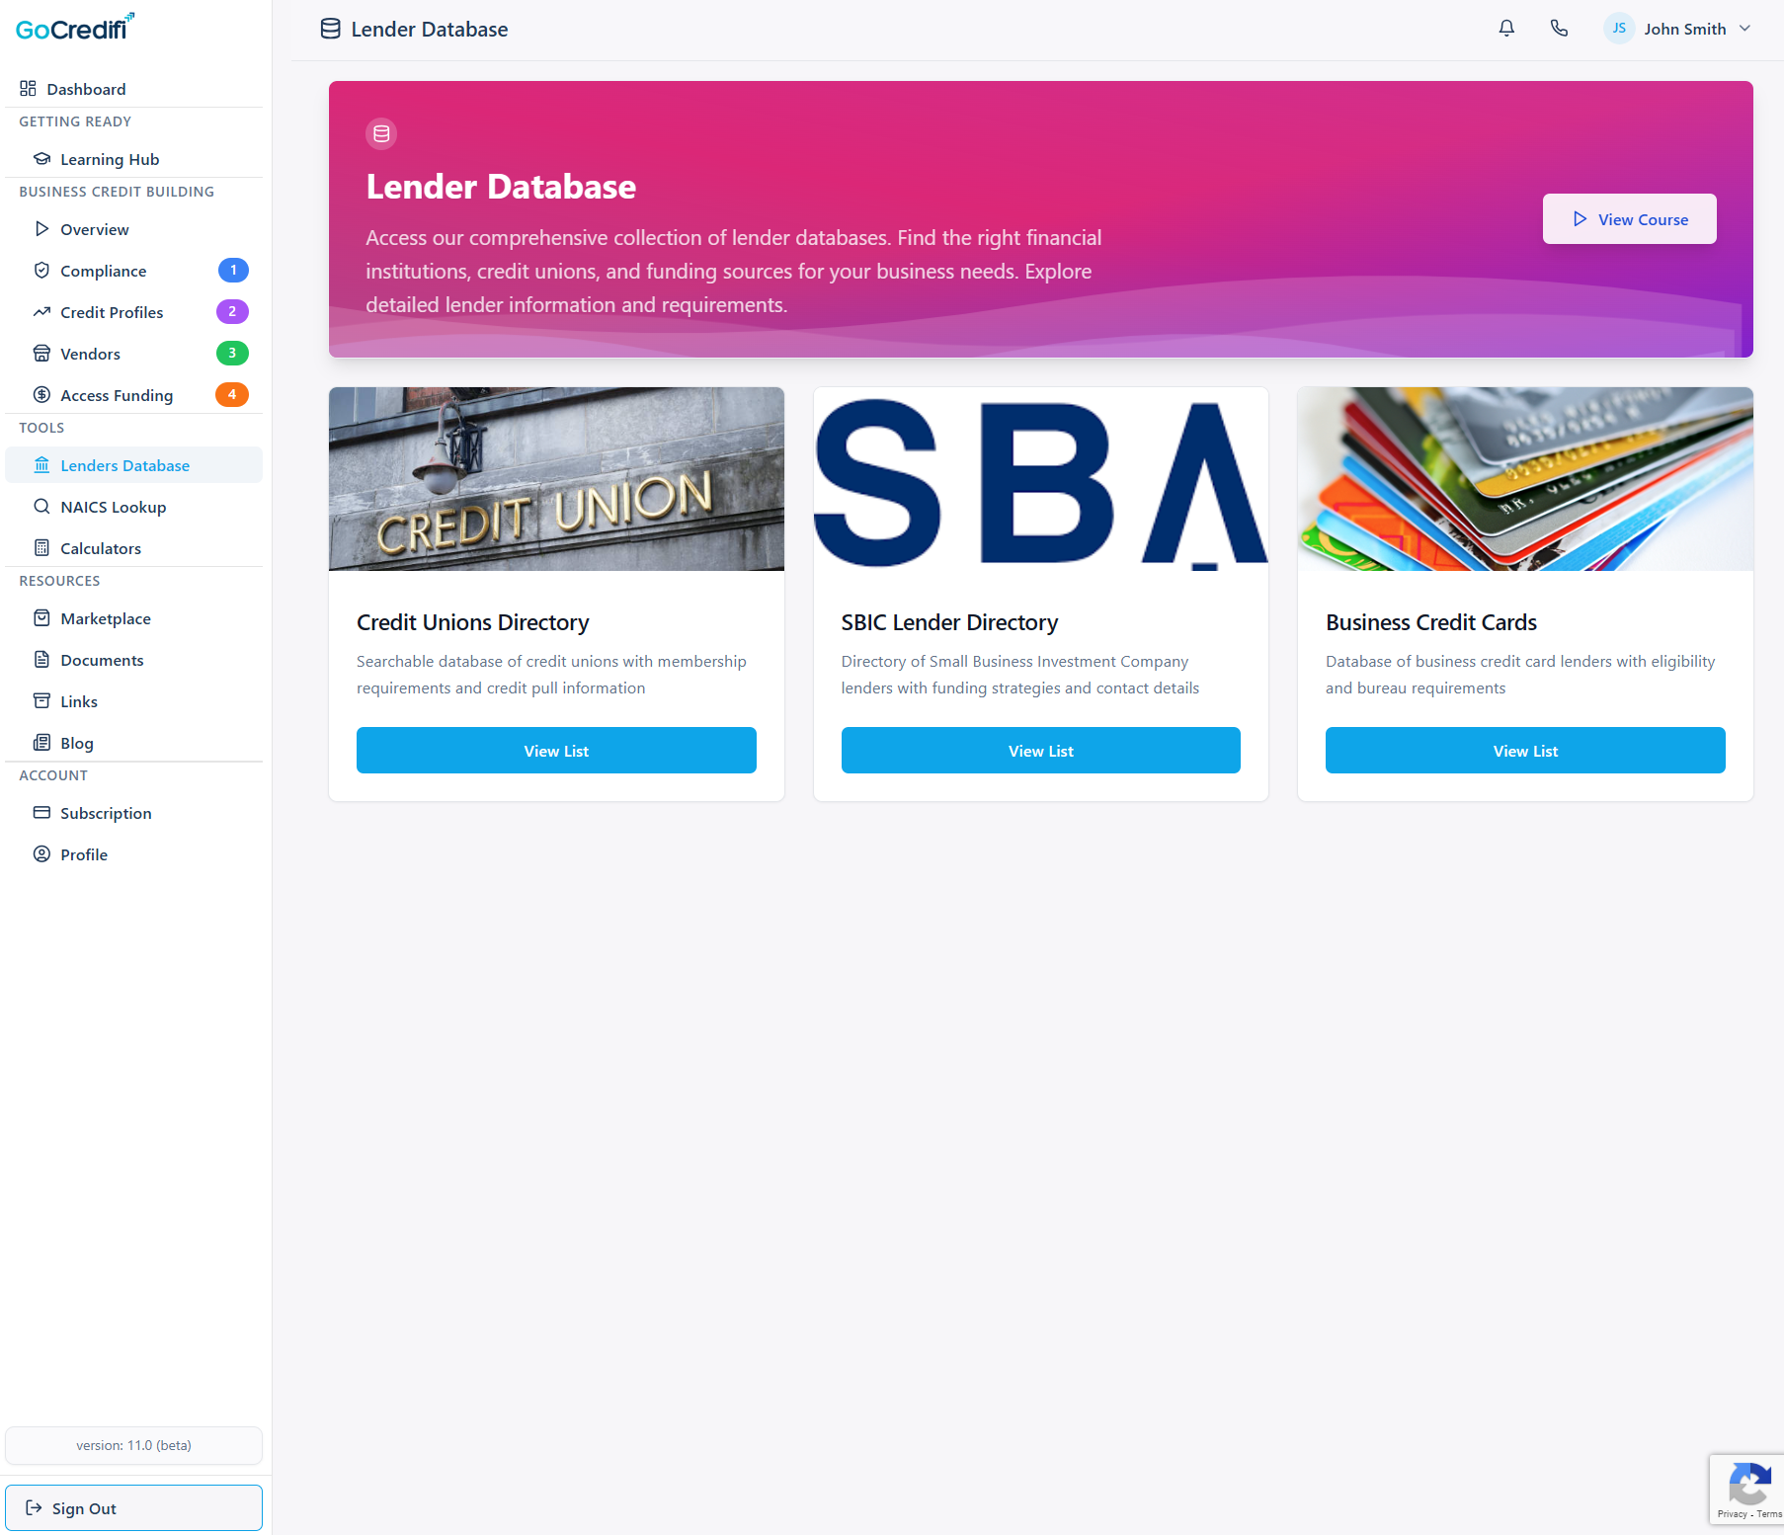Select the Credit Profiles trend icon
This screenshot has width=1784, height=1535.
41,311
